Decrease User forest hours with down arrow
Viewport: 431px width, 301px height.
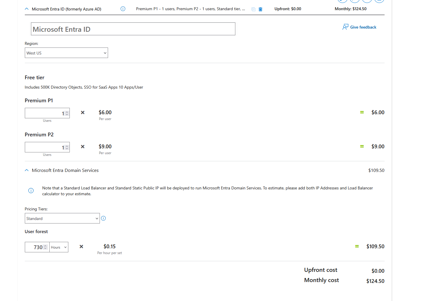click(x=45, y=249)
